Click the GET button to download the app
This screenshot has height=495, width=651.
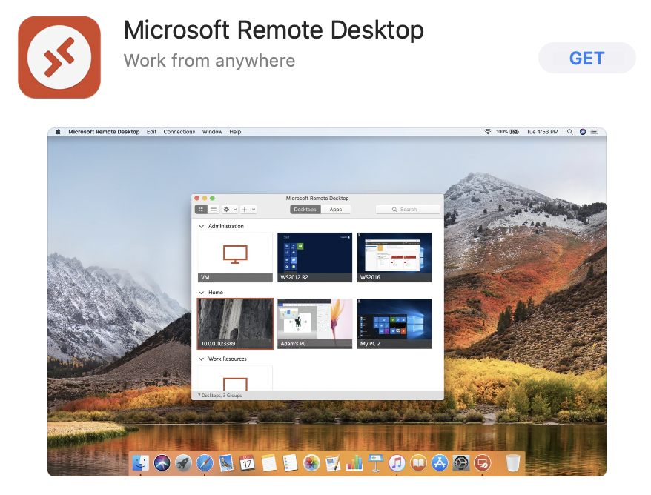pyautogui.click(x=586, y=59)
